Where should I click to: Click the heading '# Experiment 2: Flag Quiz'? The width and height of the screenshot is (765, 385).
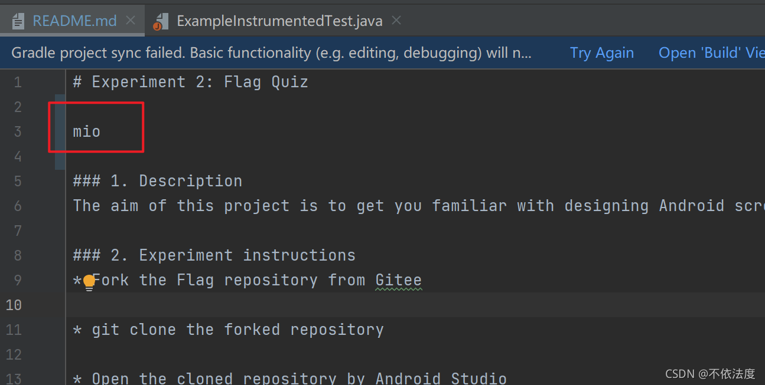click(x=190, y=82)
